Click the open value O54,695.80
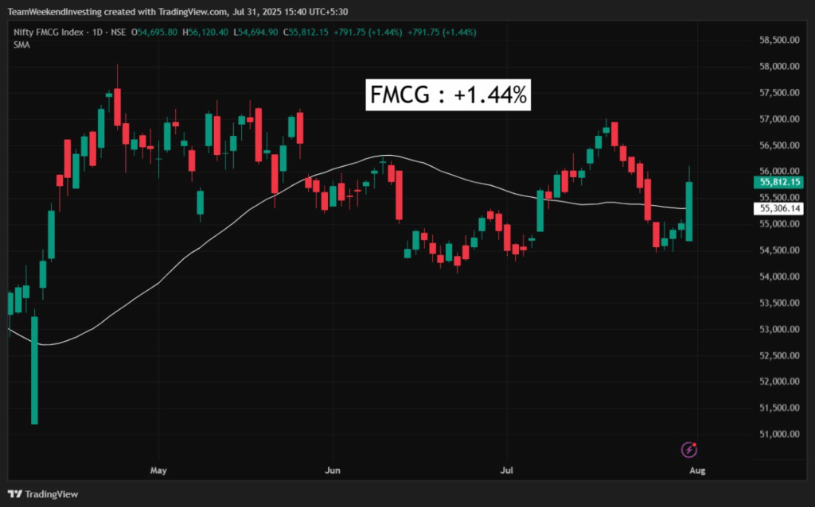Viewport: 815px width, 507px height. [154, 32]
